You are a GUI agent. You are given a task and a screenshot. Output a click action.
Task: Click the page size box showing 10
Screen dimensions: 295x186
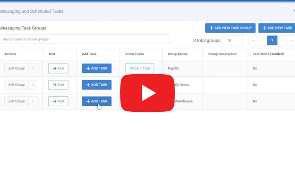[x=232, y=41]
